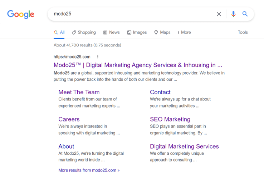The height and width of the screenshot is (179, 264).
Task: Click in the modo25 search field
Action: pyautogui.click(x=133, y=14)
